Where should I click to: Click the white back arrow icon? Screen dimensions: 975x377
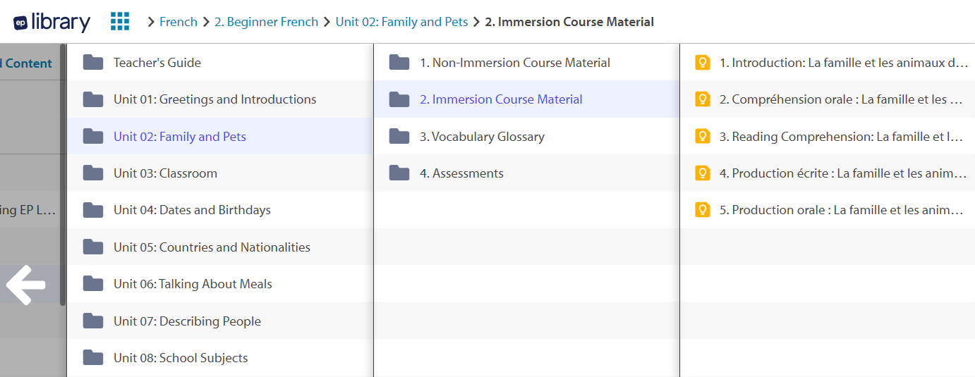26,285
